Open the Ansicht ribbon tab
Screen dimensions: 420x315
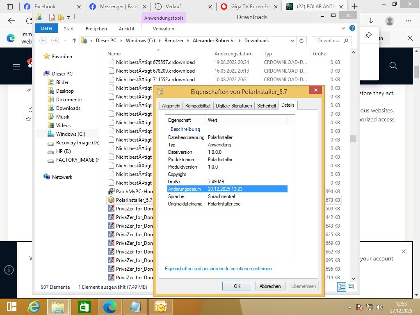127,29
